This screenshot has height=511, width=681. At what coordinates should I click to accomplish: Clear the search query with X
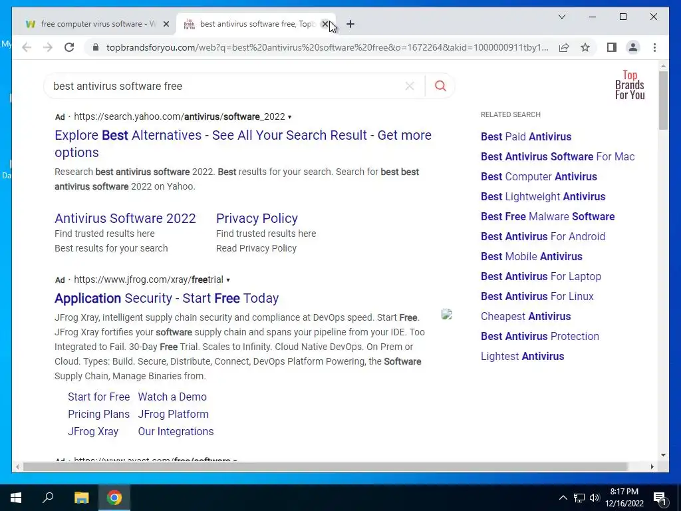click(x=410, y=86)
